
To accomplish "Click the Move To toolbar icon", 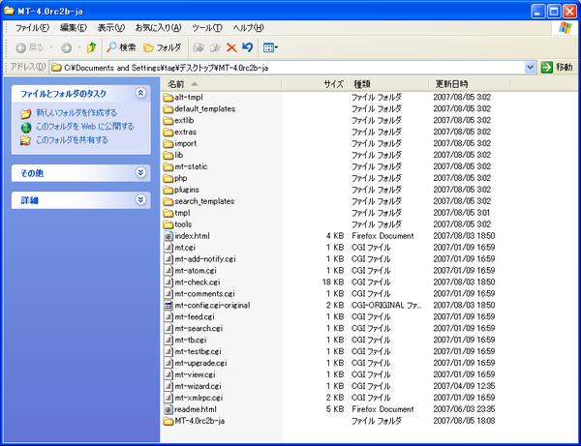I will [199, 47].
